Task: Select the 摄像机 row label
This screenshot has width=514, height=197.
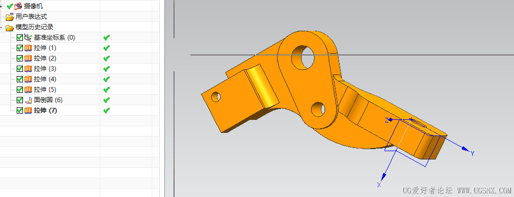Action: (33, 6)
